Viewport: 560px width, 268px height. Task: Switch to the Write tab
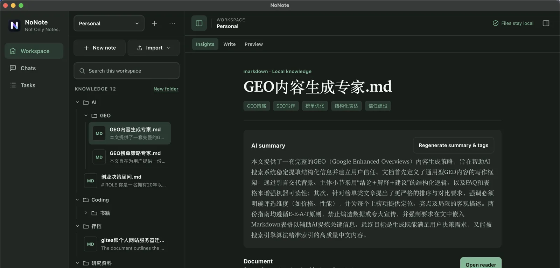pyautogui.click(x=230, y=44)
